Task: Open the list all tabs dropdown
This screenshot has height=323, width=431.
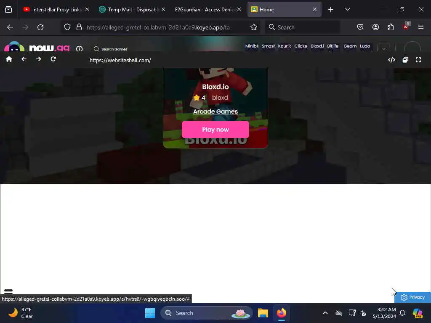Action: [347, 9]
